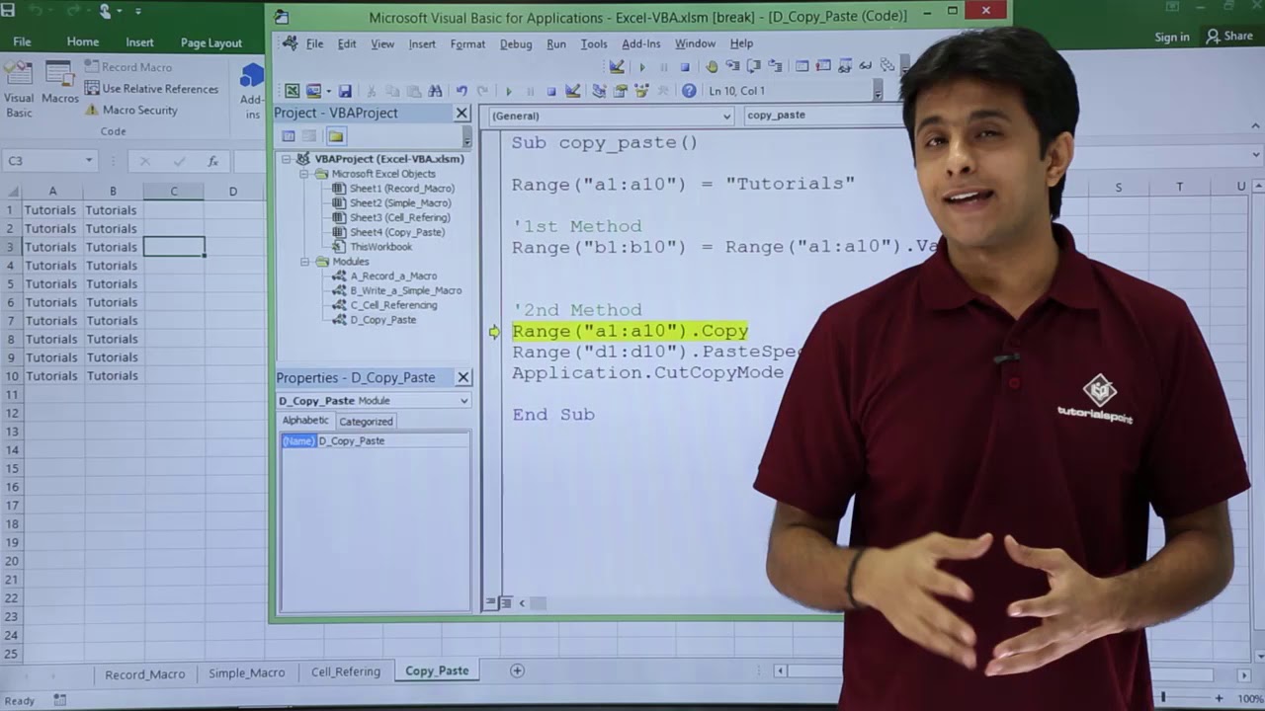Click Sign in on the Excel window
Screen dimensions: 1265x711
[x=1172, y=37]
